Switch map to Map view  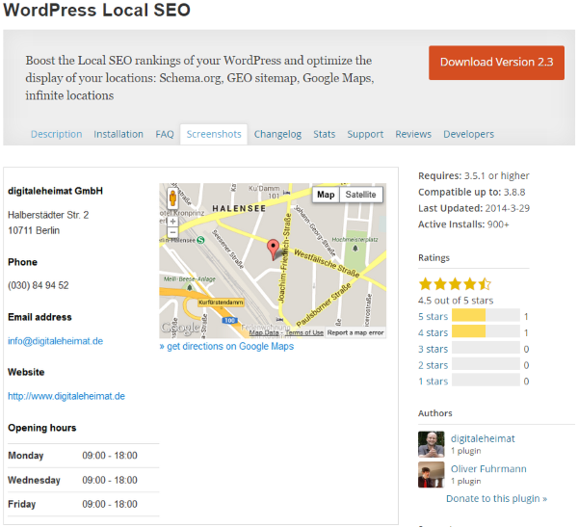[326, 195]
